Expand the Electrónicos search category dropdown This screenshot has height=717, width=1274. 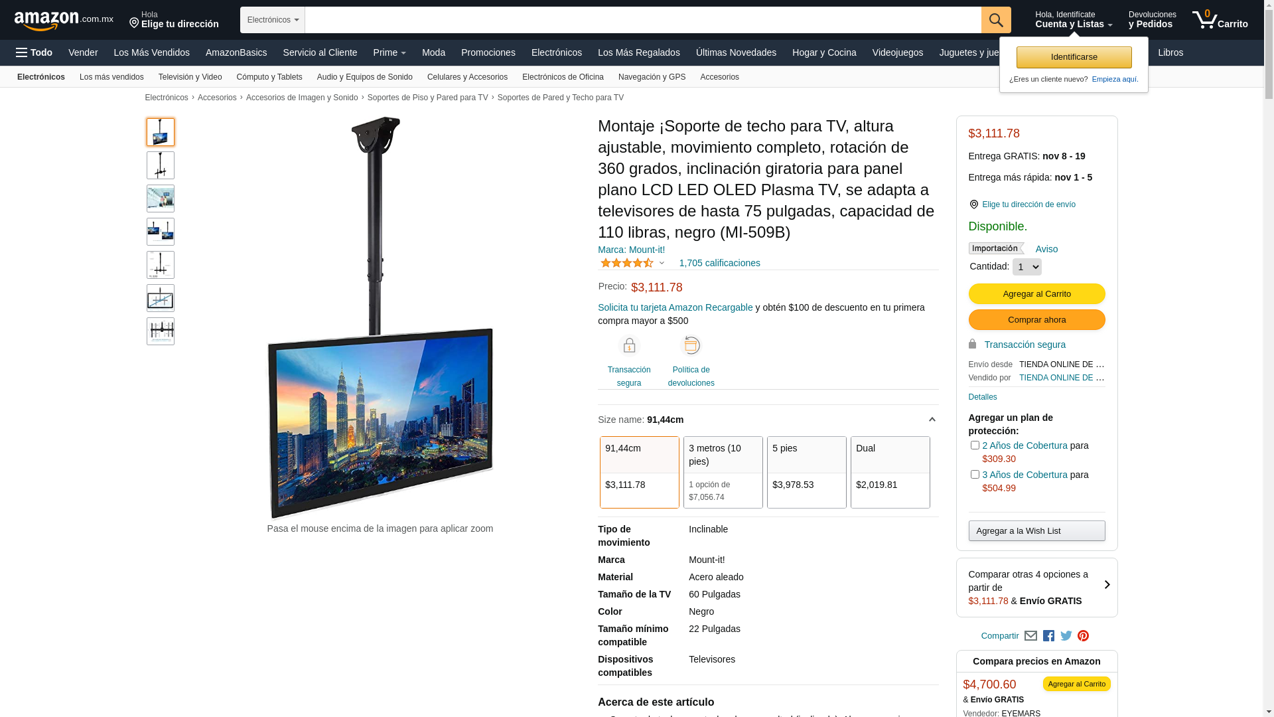click(x=273, y=20)
